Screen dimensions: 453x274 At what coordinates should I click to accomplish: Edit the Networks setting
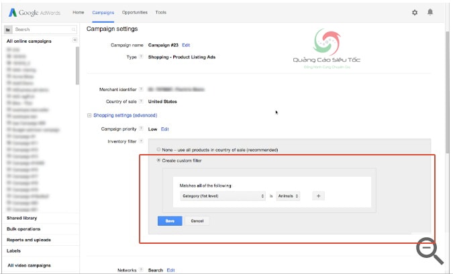170,270
